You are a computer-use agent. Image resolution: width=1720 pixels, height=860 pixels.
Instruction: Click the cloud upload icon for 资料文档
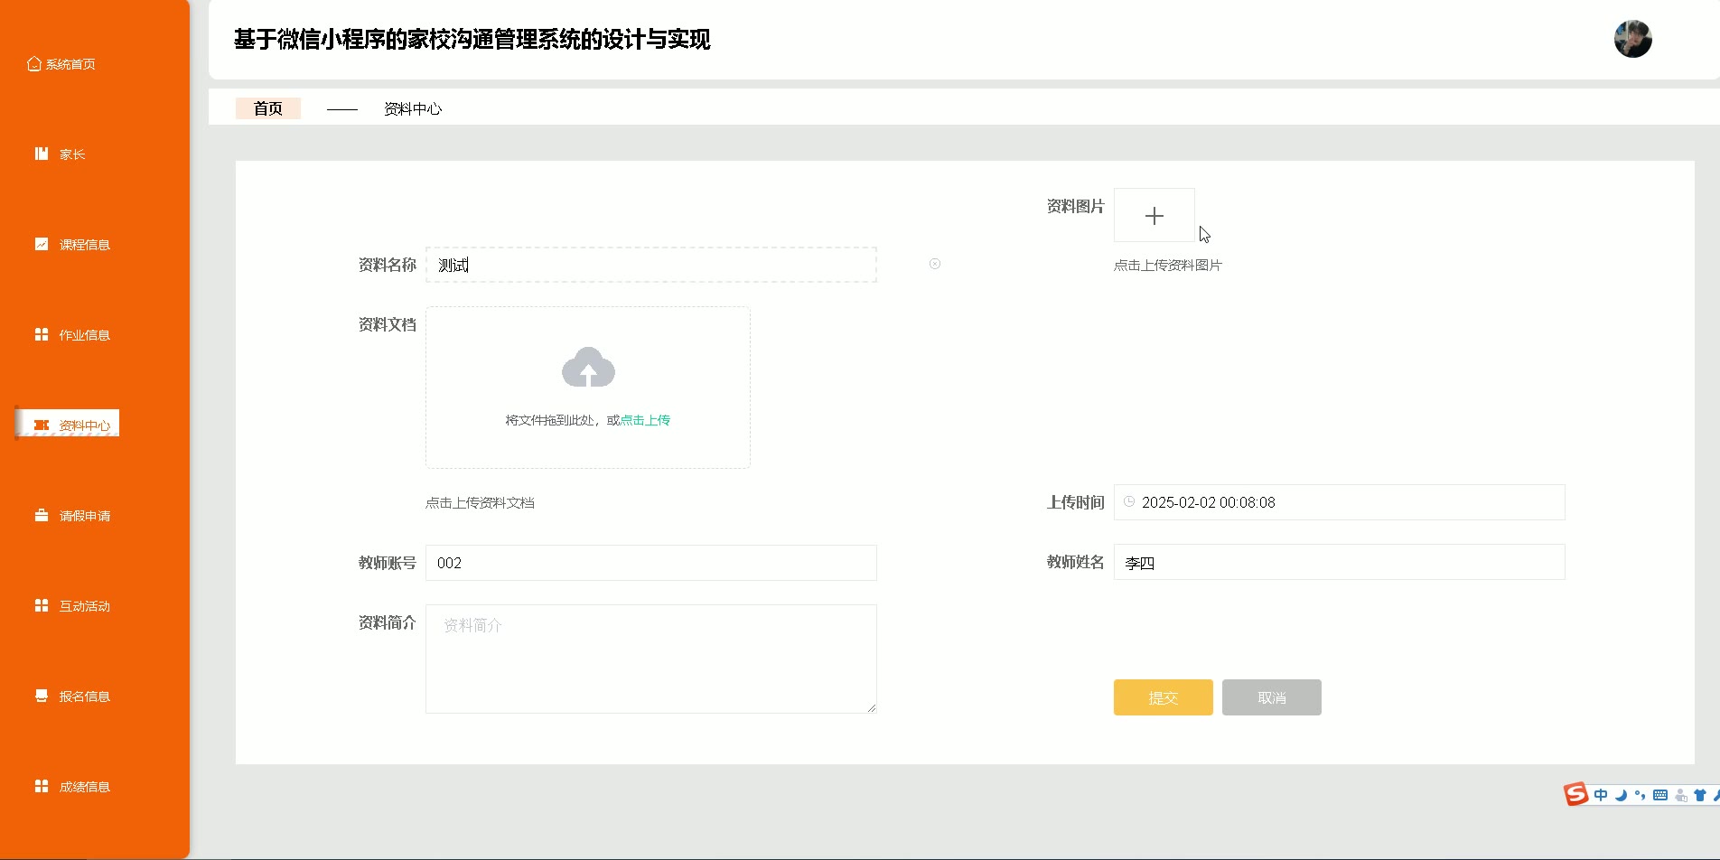pyautogui.click(x=588, y=368)
